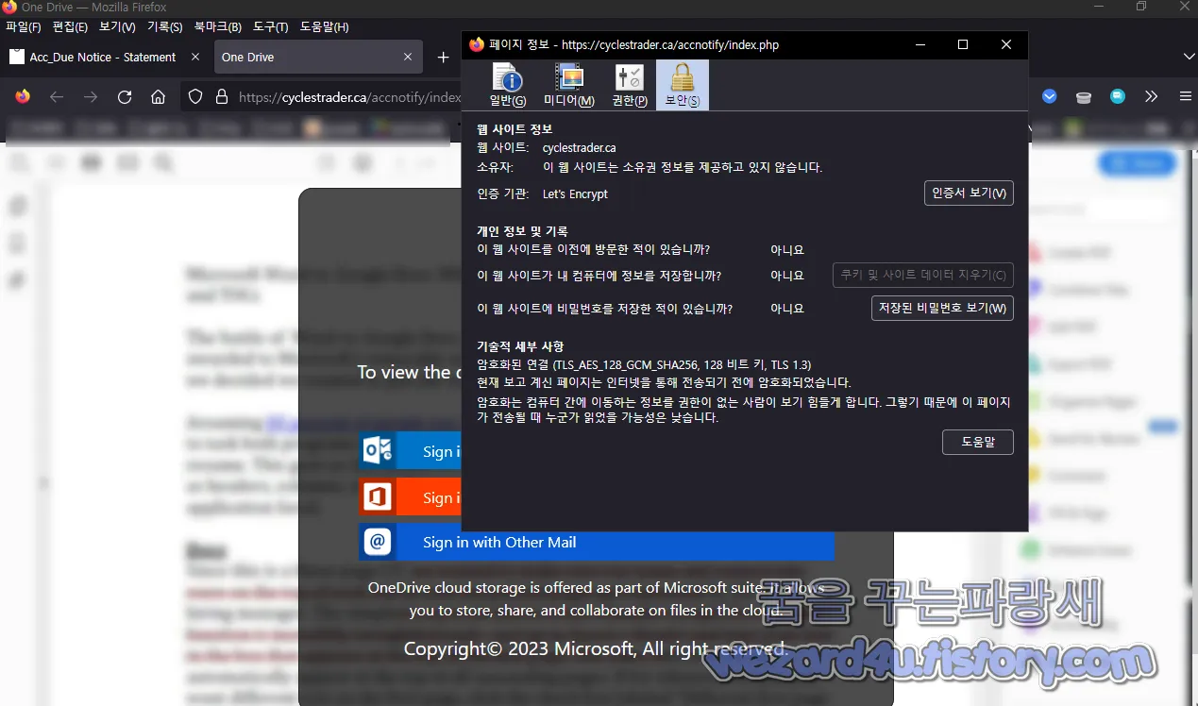Open the 편집(E) menu
Viewport: 1198px width, 706px height.
click(x=71, y=27)
